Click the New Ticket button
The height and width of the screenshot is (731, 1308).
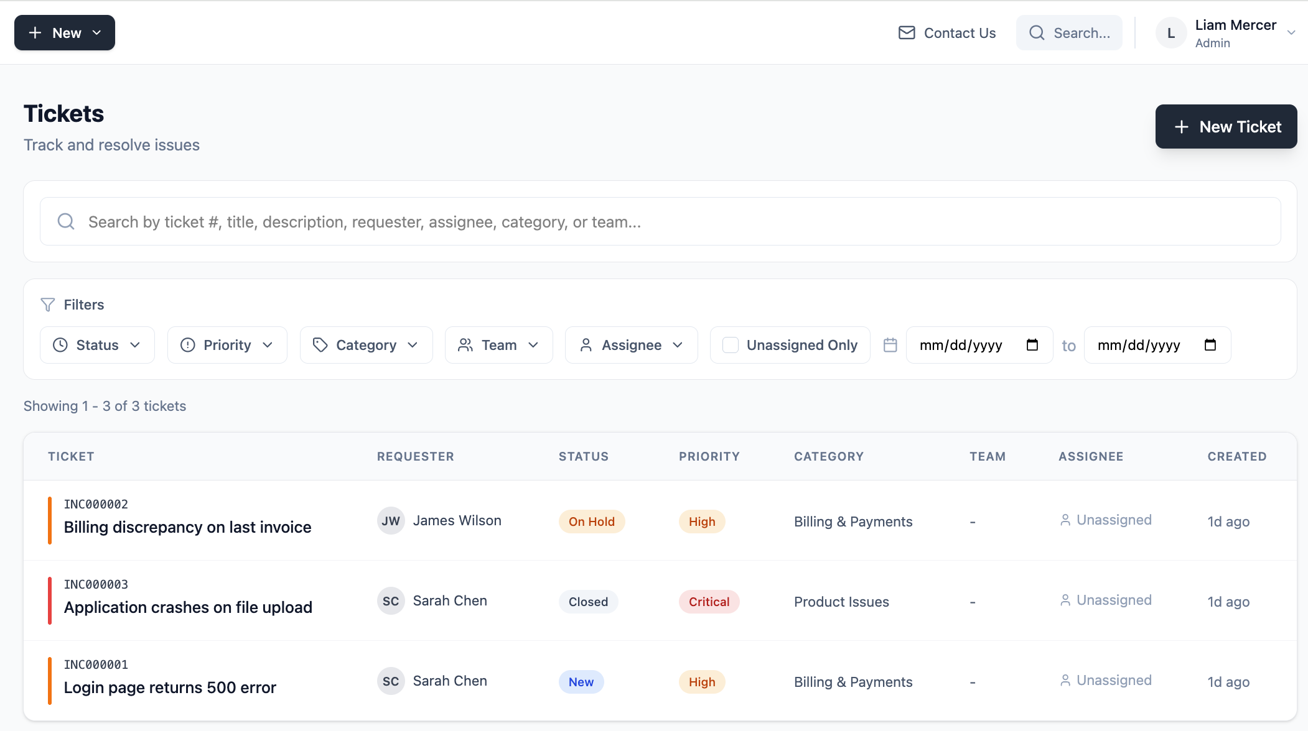1225,126
